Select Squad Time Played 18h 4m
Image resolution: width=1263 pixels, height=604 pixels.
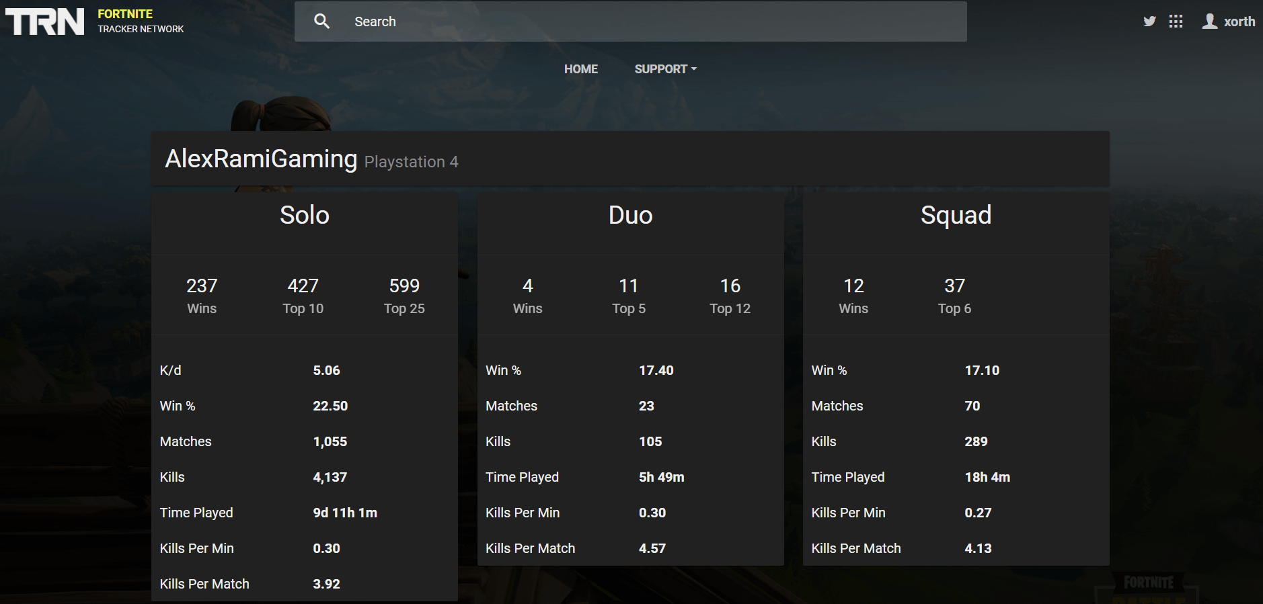tap(987, 477)
